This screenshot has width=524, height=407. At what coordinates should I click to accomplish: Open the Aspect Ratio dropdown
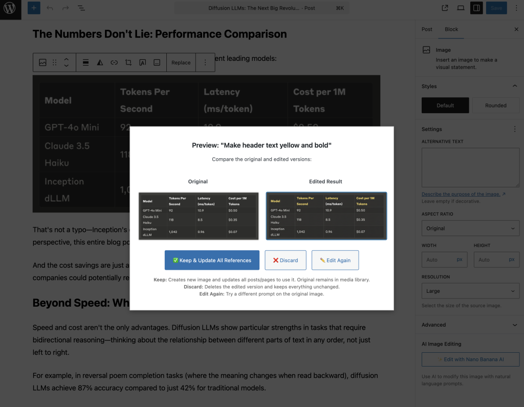tap(470, 228)
